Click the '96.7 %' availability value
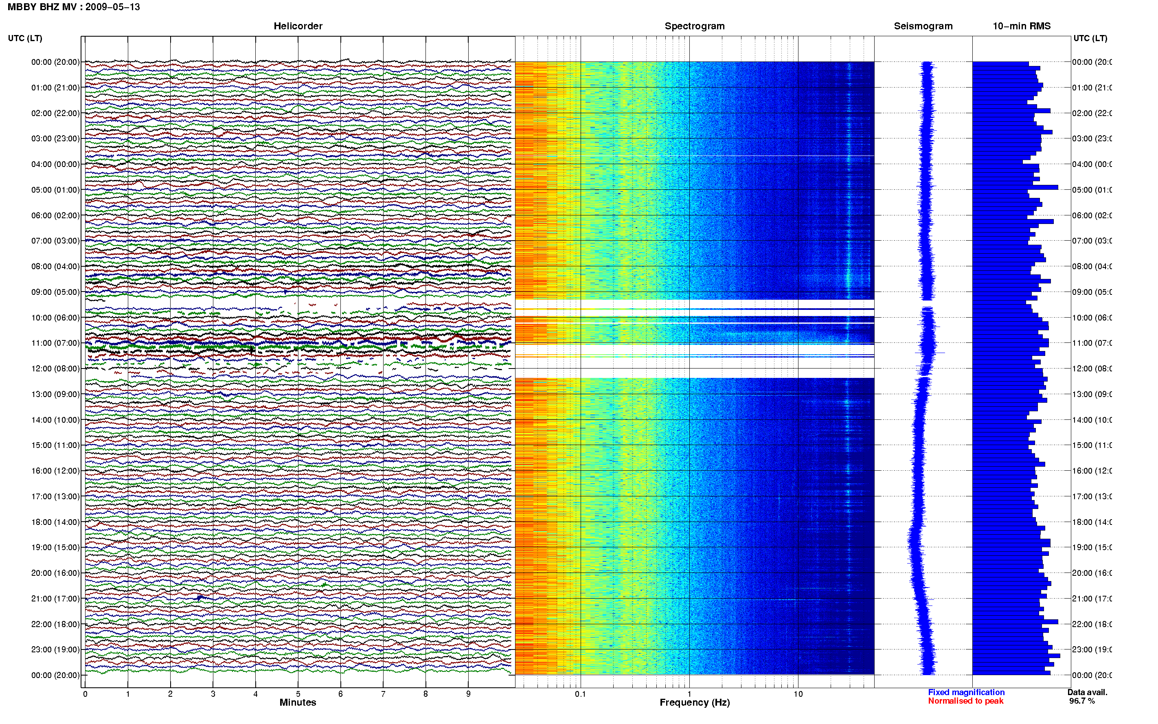1158x724 pixels. [1082, 701]
